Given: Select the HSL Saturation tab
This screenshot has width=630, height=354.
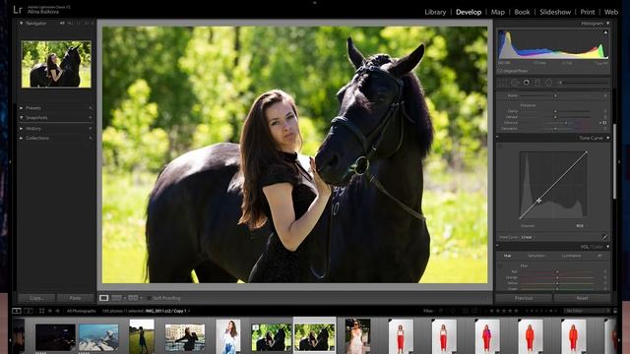Looking at the screenshot, I should click(x=536, y=256).
